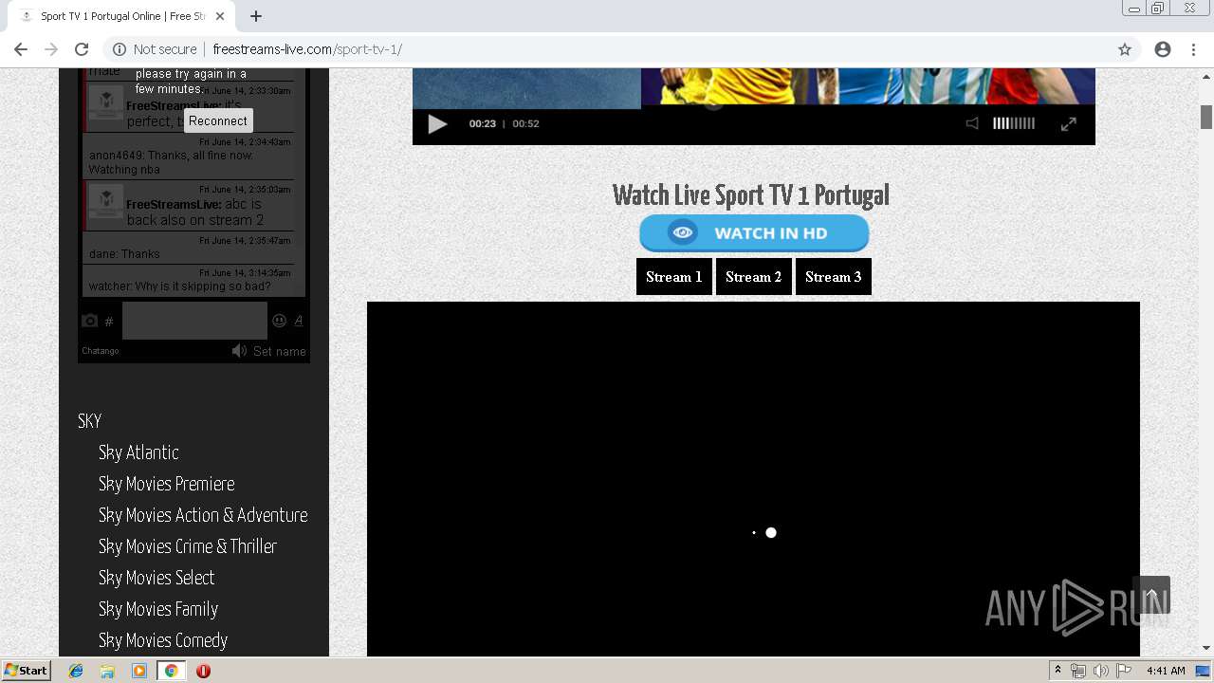Viewport: 1214px width, 683px height.
Task: Show hidden system tray icons
Action: (1058, 671)
